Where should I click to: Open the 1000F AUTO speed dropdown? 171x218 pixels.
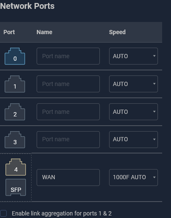click(x=134, y=178)
